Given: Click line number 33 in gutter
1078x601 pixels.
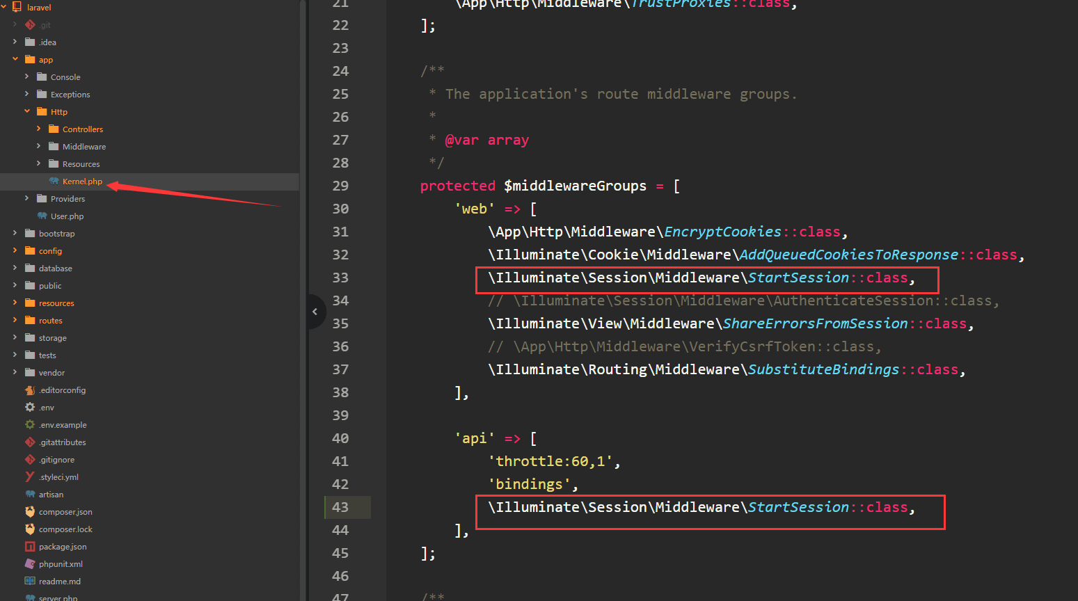Looking at the screenshot, I should tap(340, 278).
